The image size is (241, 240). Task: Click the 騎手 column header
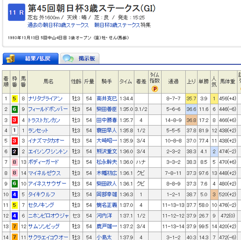pyautogui.click(x=107, y=81)
